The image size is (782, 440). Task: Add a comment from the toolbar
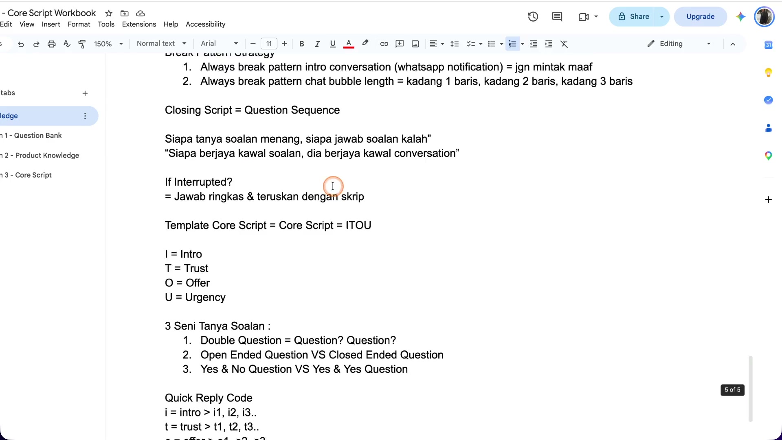(x=400, y=44)
